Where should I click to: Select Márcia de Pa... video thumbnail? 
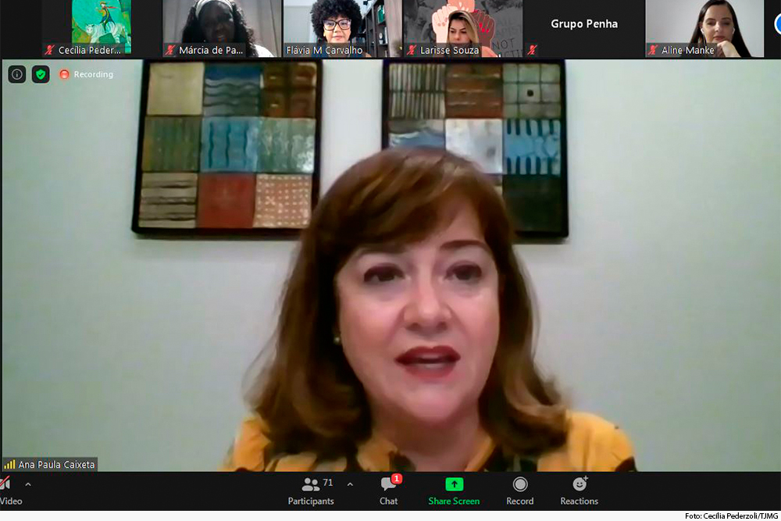tap(222, 27)
